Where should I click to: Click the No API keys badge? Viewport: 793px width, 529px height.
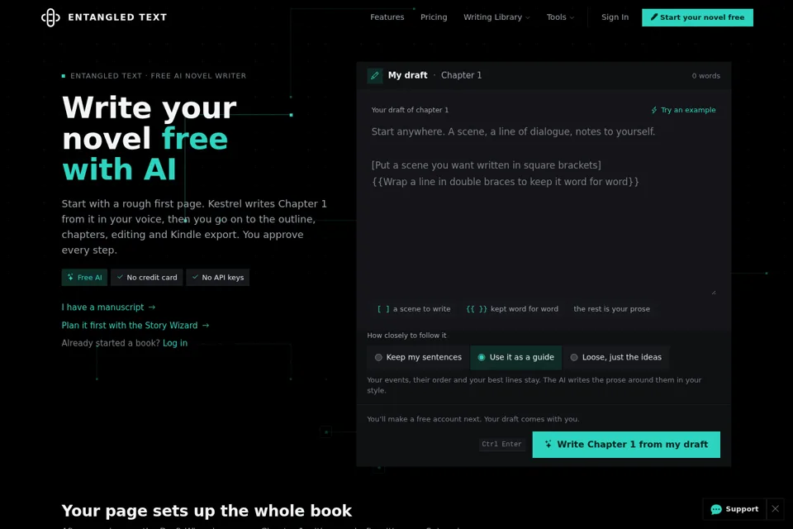click(x=217, y=278)
